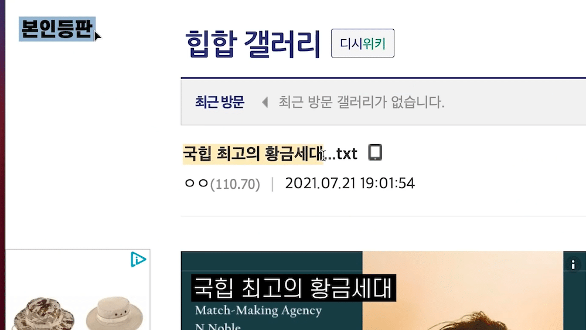Click the post timestamp 2021.07.21 19:01:54
The image size is (586, 330).
[350, 183]
